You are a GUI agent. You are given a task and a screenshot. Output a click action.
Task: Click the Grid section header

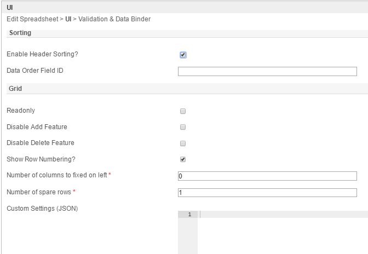click(x=15, y=88)
